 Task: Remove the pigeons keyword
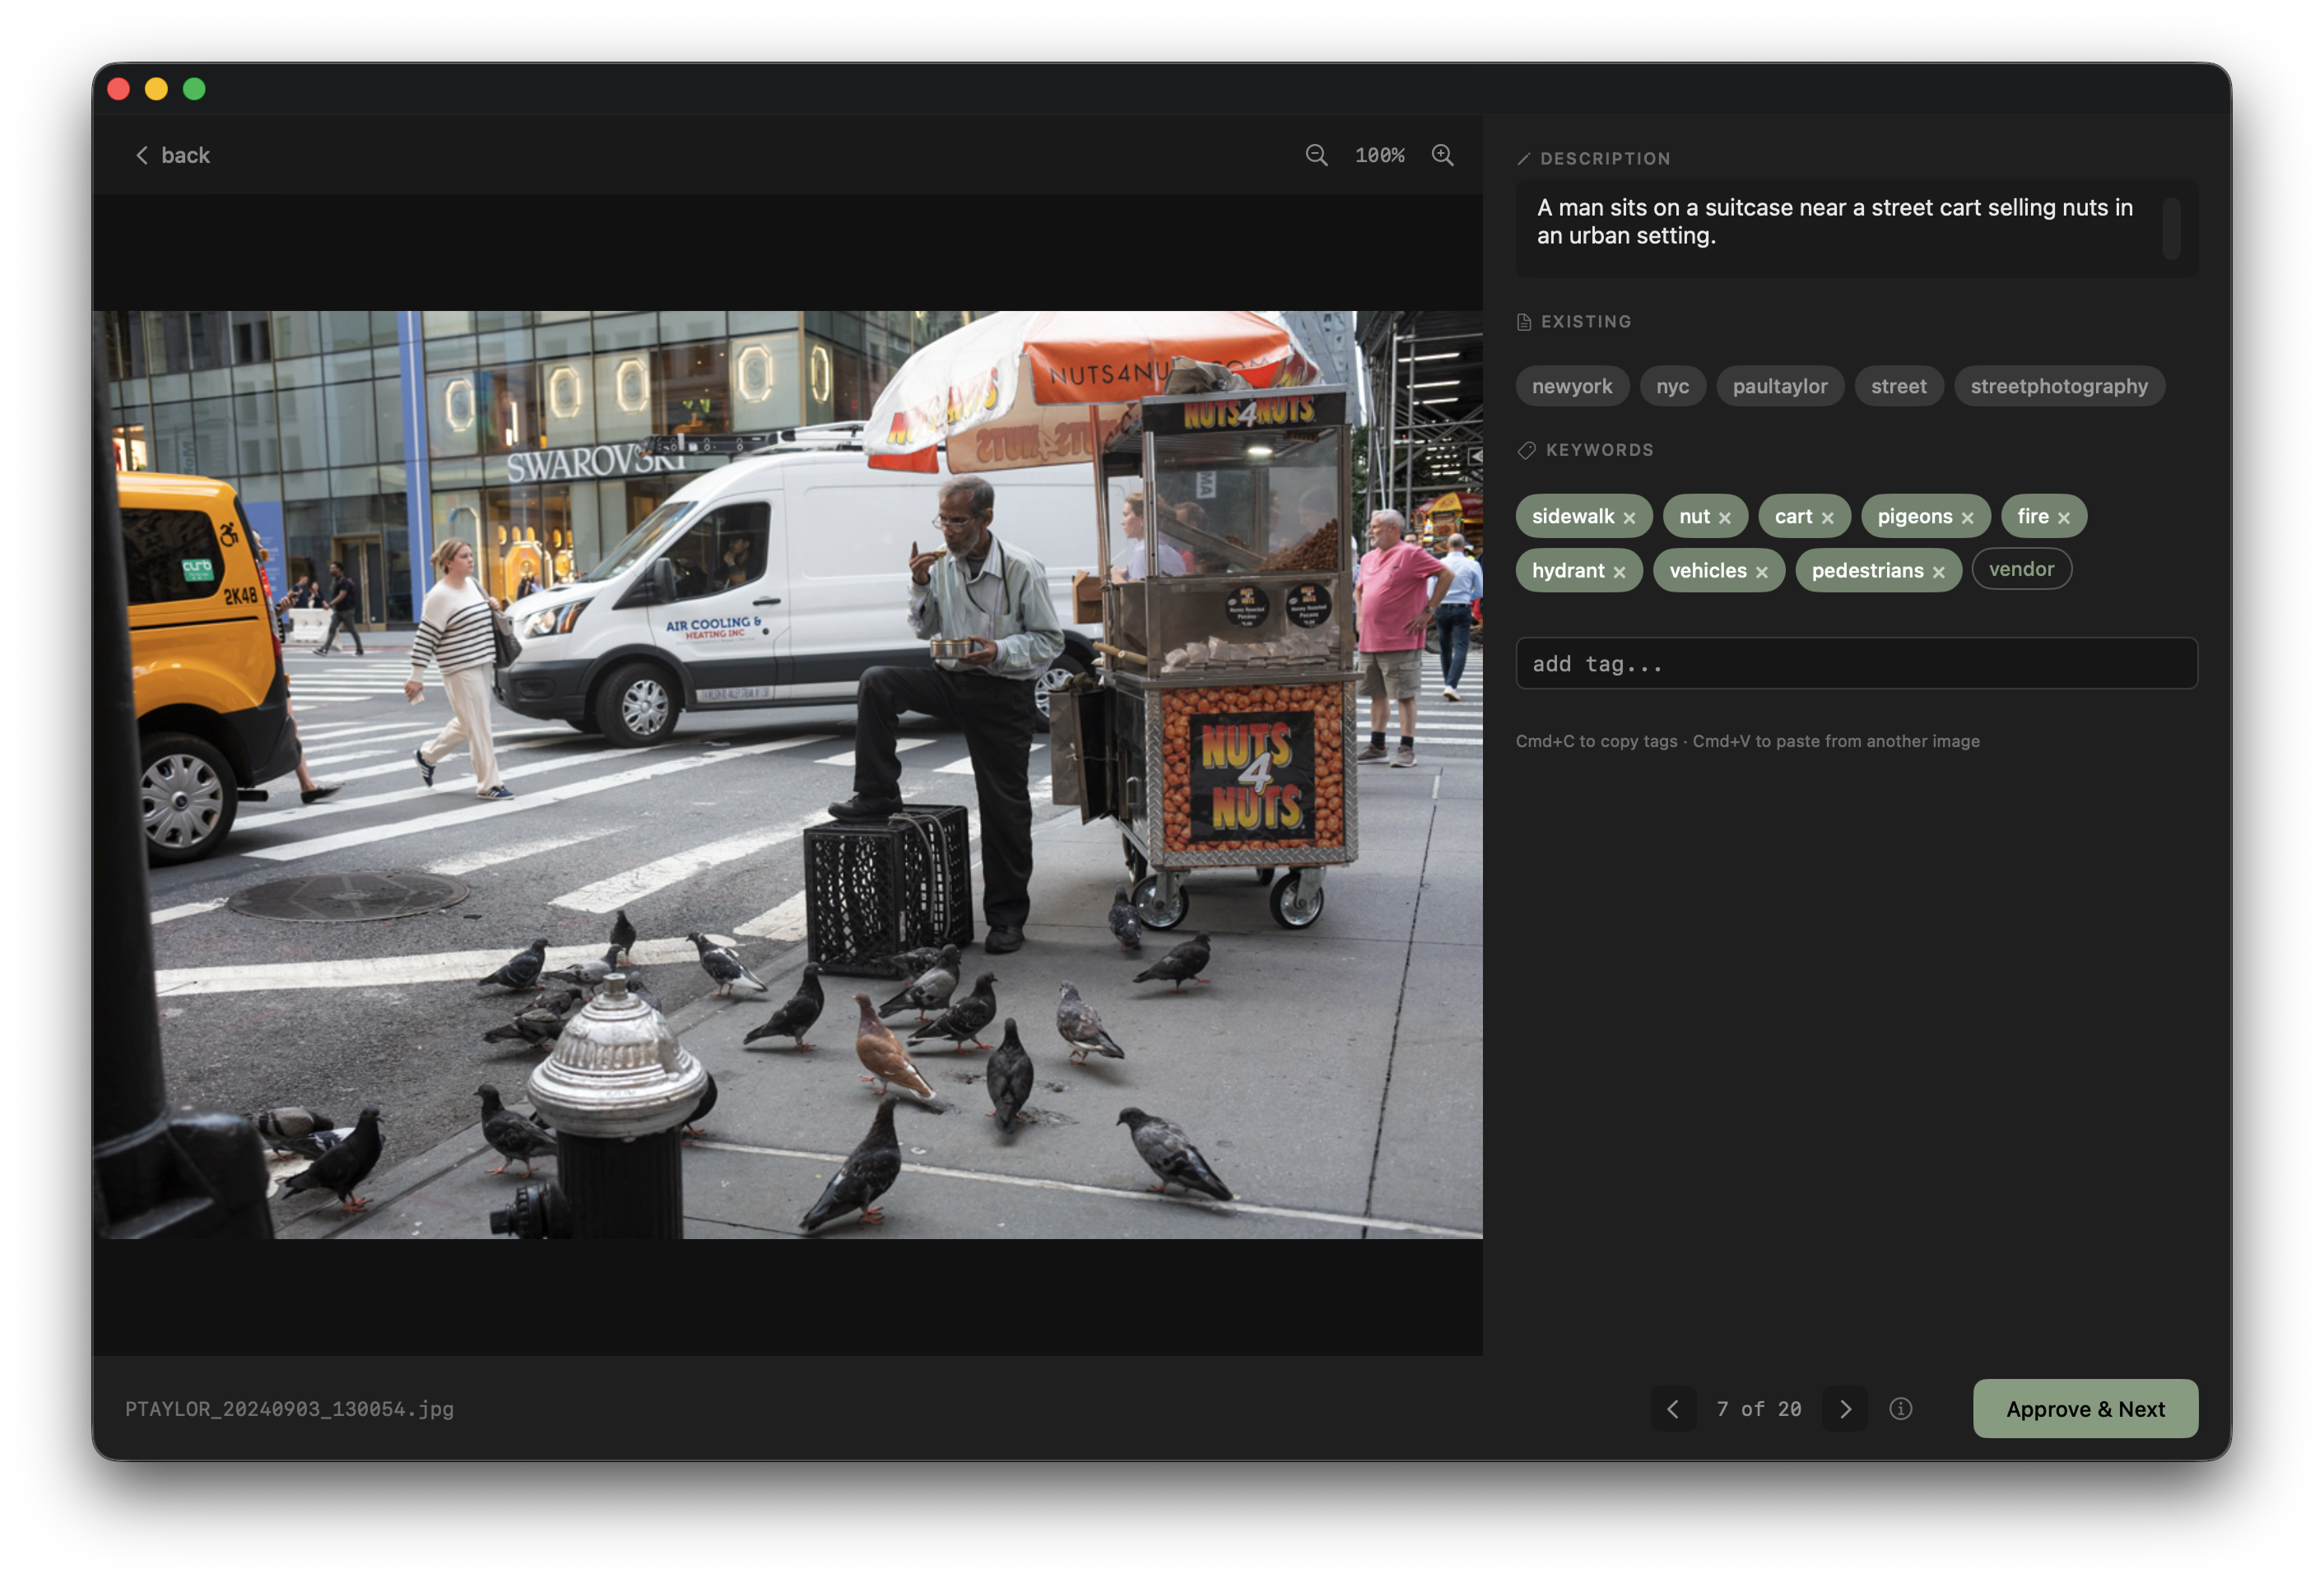[x=1968, y=517]
